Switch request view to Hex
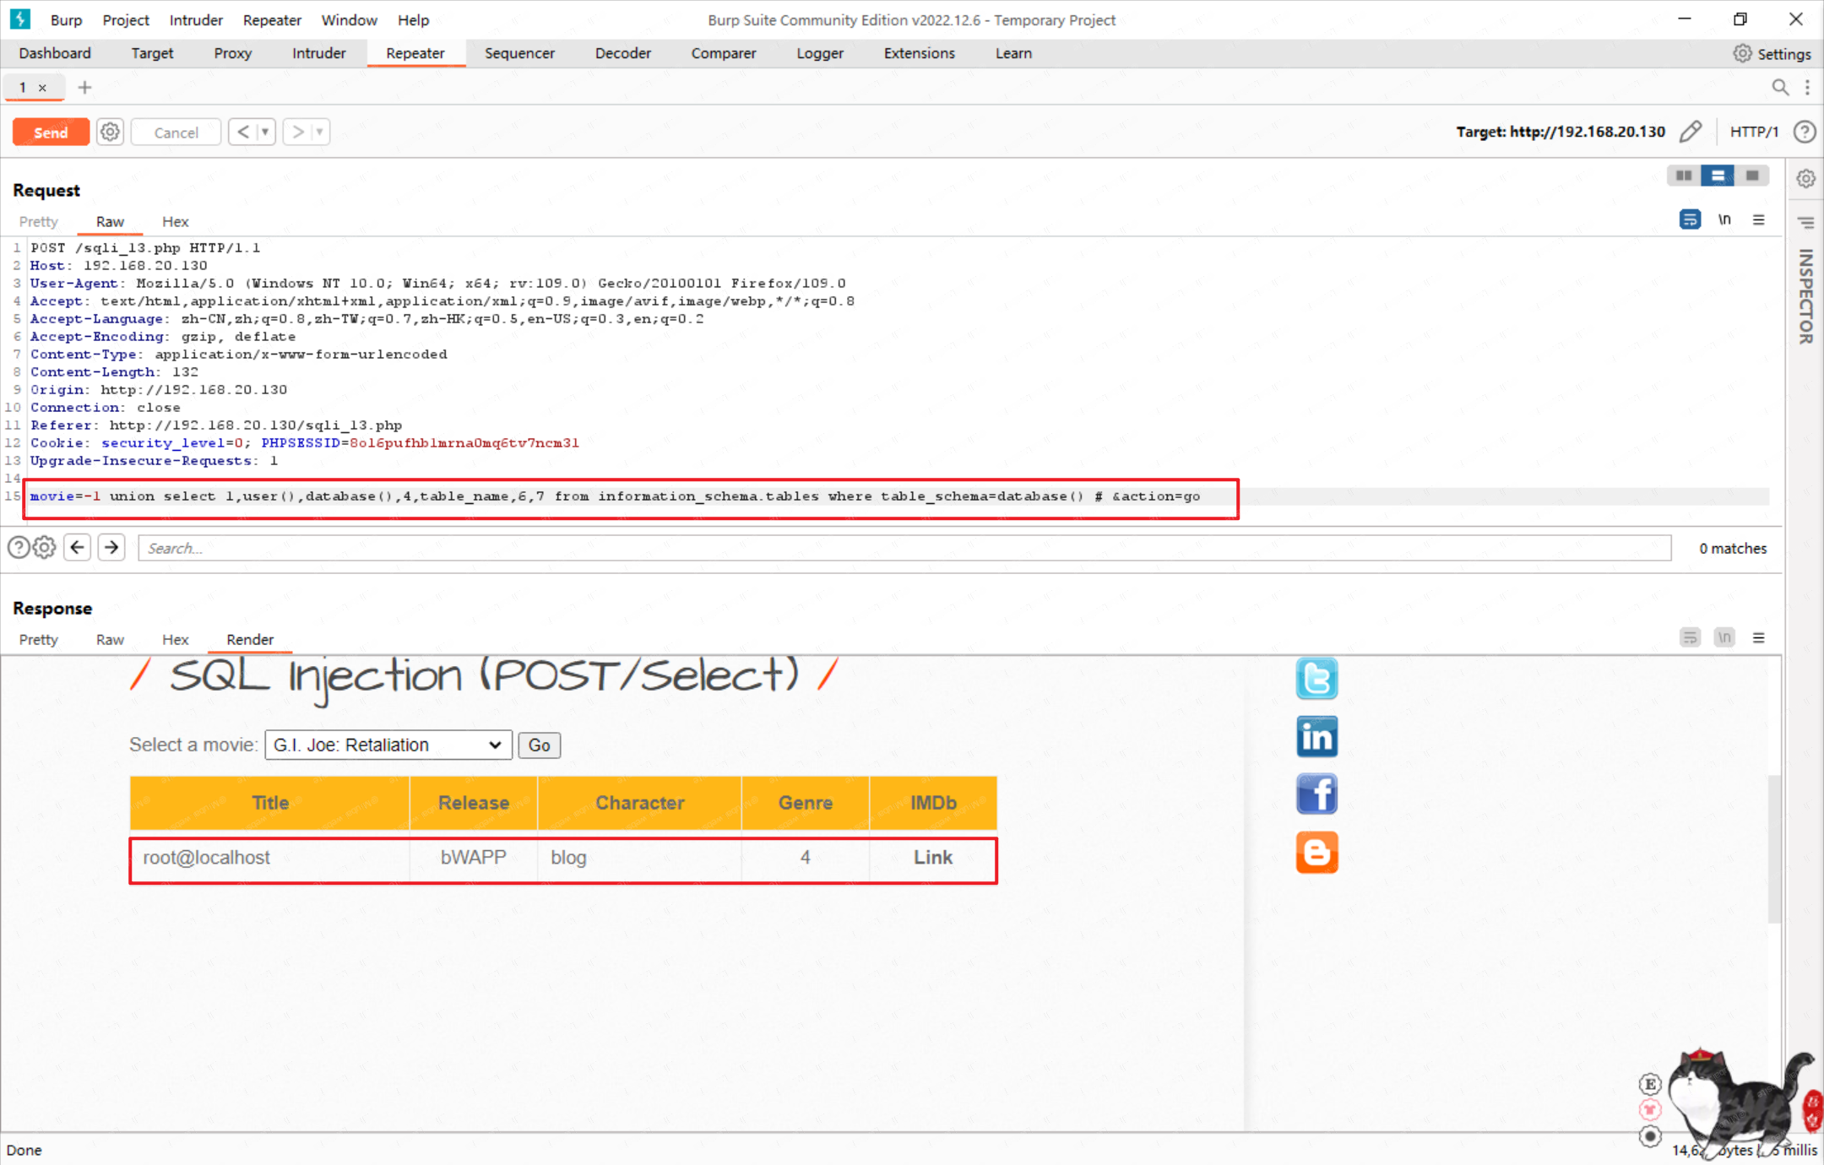 pyautogui.click(x=175, y=221)
